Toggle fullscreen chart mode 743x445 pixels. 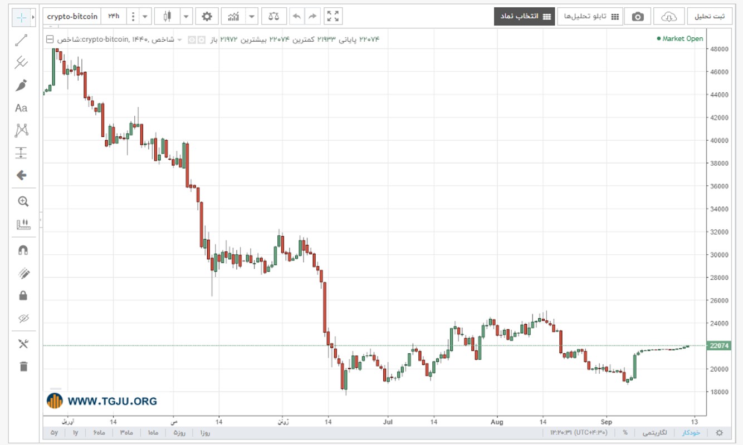tap(333, 17)
